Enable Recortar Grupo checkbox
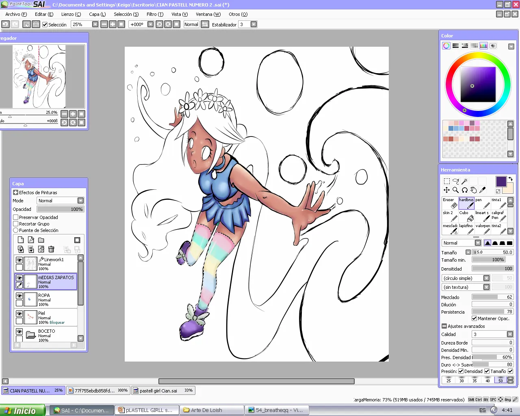The height and width of the screenshot is (416, 520). 16,224
